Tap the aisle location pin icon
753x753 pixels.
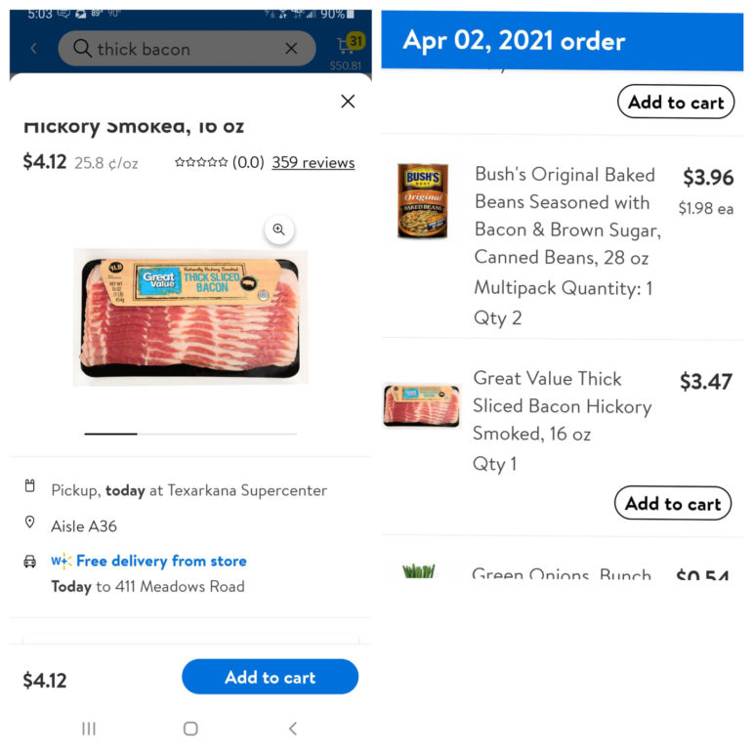(30, 523)
